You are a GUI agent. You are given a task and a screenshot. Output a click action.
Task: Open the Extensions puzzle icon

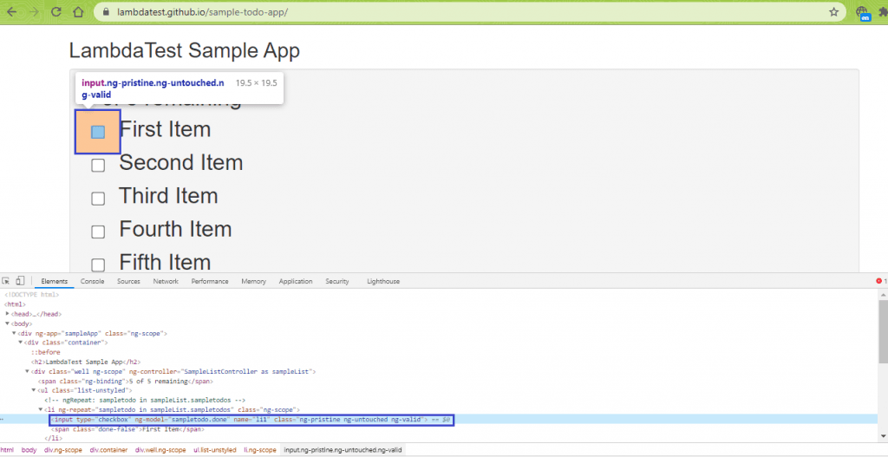click(883, 12)
